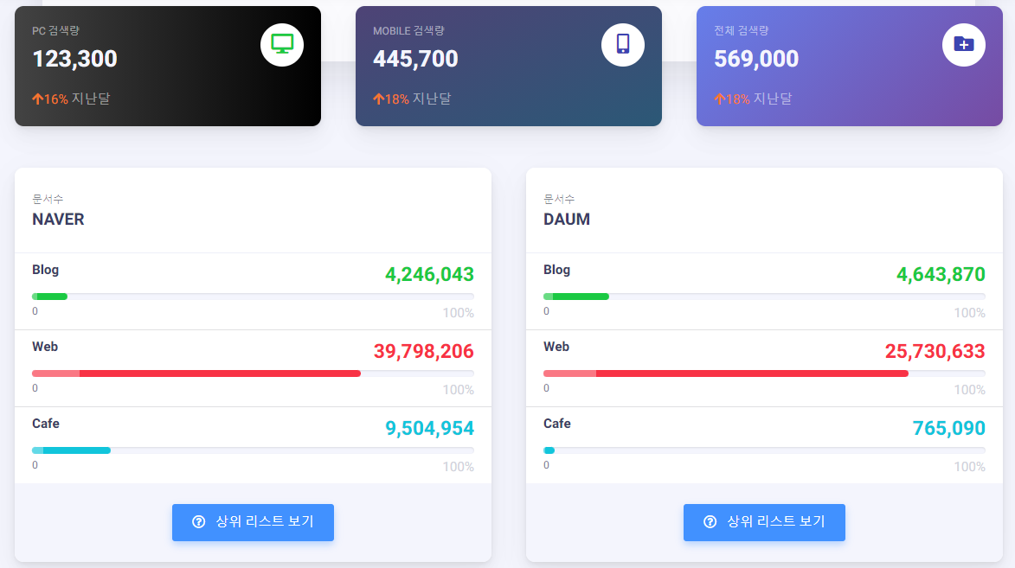Click 상위 리스트 보기 button under DAUM

(764, 522)
